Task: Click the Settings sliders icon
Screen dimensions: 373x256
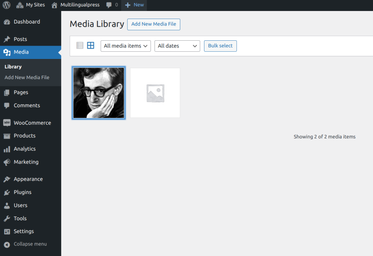Action: point(7,232)
